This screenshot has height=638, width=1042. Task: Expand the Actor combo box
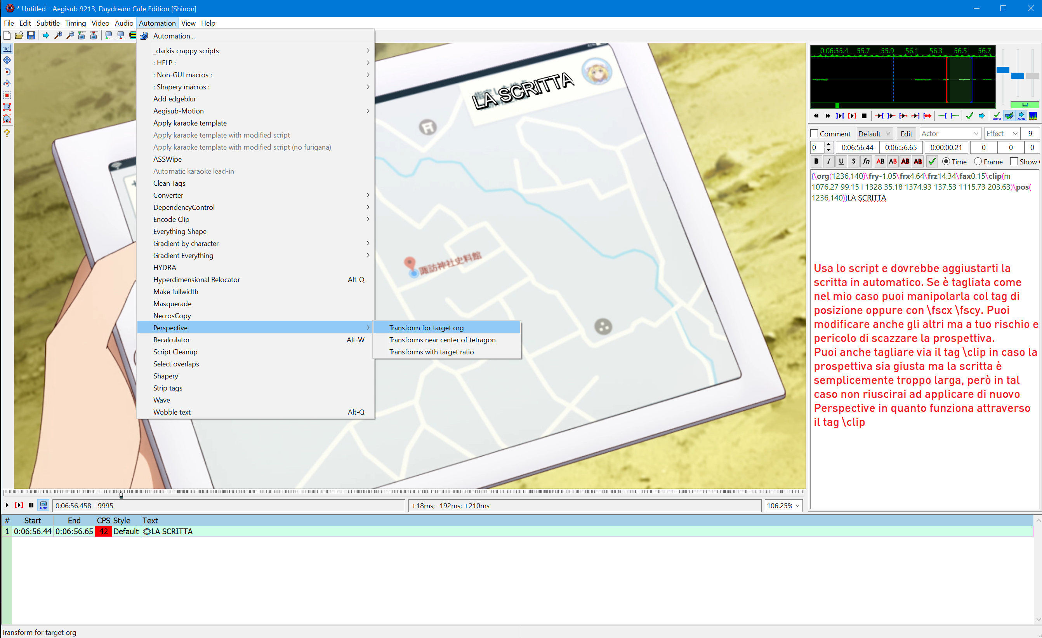976,133
